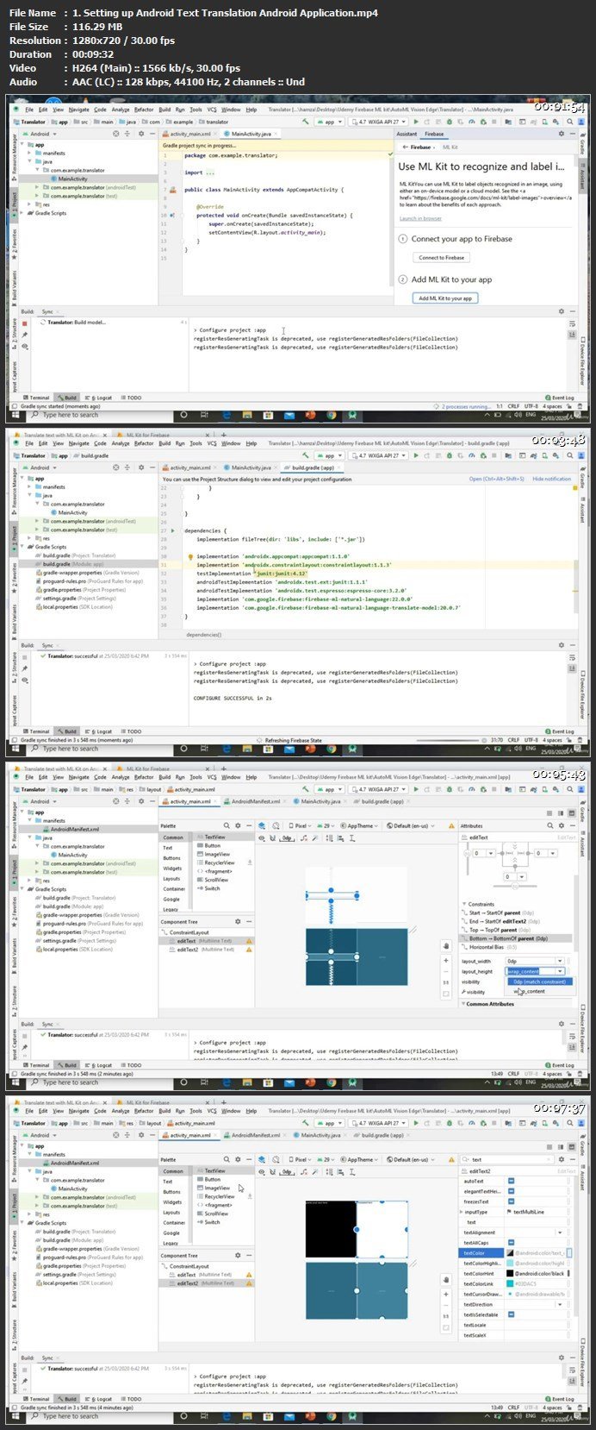Click override gutter icon beside onCreate line
Image resolution: width=596 pixels, height=1430 pixels.
(171, 215)
